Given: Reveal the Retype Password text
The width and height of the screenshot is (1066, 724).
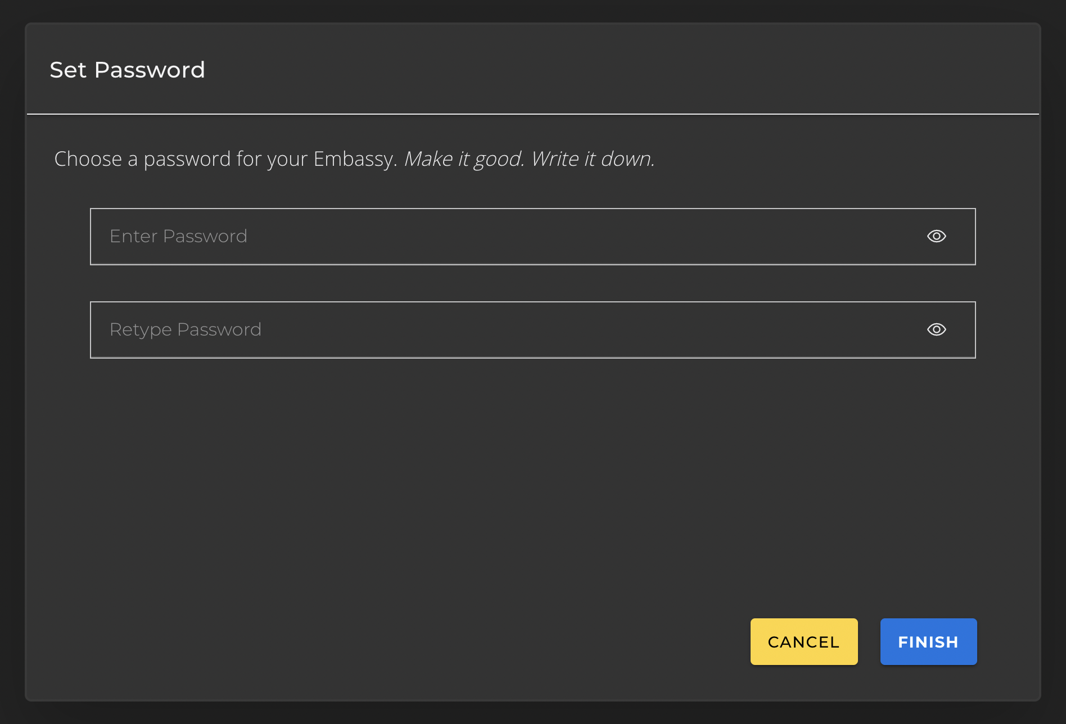Looking at the screenshot, I should tap(936, 329).
